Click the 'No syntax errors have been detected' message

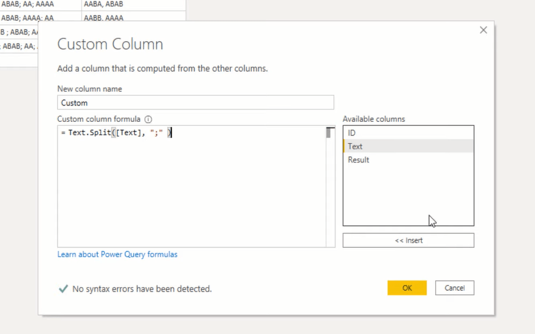click(142, 289)
